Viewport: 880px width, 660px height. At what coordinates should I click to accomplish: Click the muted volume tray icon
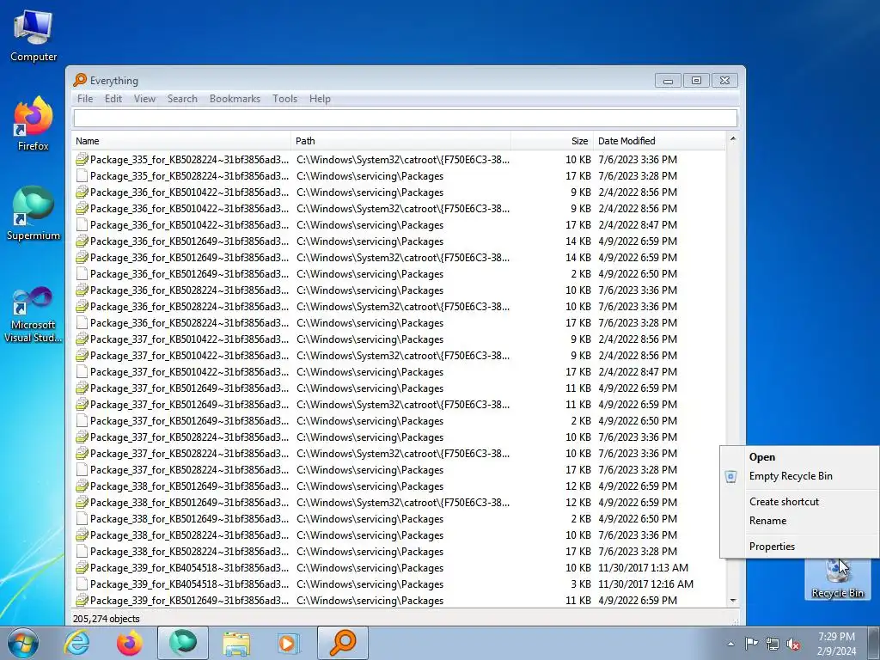[x=793, y=644]
